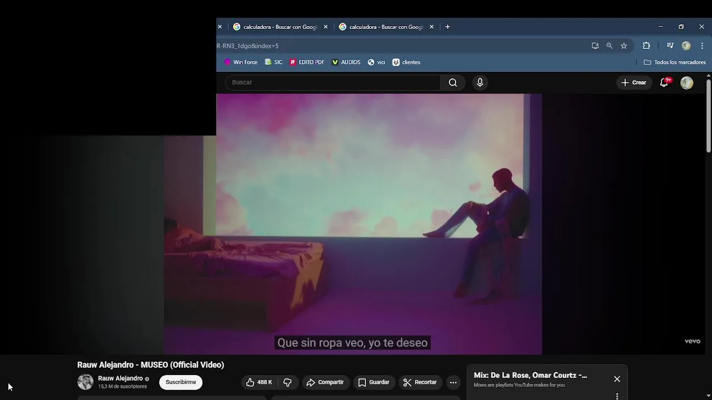Click the Mix: De La Rose playlist title
Screen dimensions: 712x400
[x=530, y=376]
